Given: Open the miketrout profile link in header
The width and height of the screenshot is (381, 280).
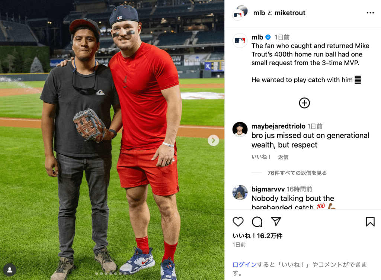Looking at the screenshot, I should 290,13.
